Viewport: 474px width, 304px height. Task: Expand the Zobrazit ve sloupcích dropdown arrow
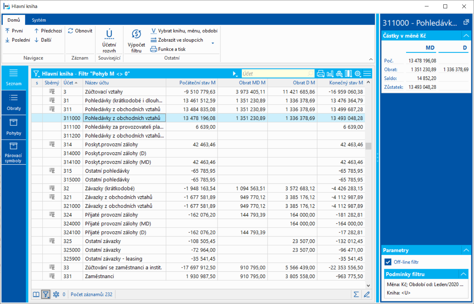coord(213,43)
